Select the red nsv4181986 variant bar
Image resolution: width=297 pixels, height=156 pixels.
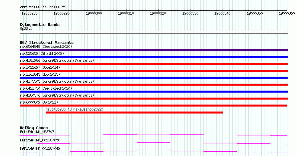[154, 64]
